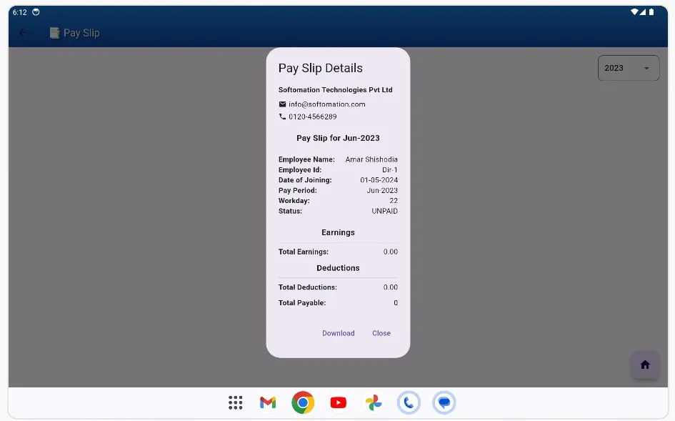Click the 6:12 clock in status bar
Image resolution: width=675 pixels, height=421 pixels.
coord(20,12)
